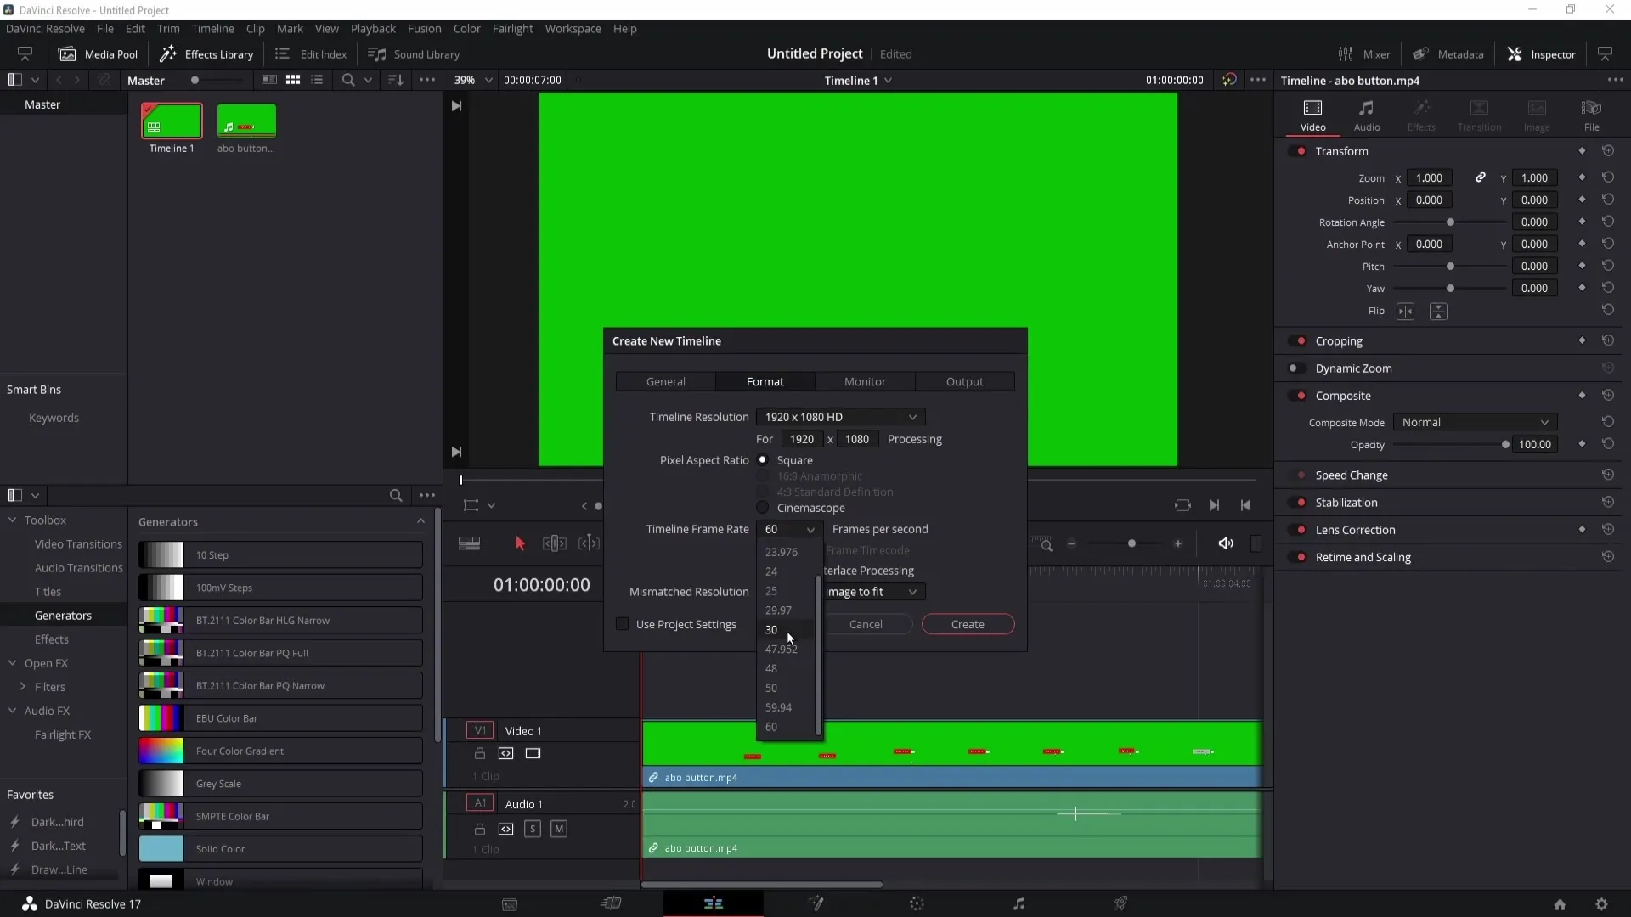Open the Timeline Frame Rate dropdown
Image resolution: width=1631 pixels, height=917 pixels.
pyautogui.click(x=791, y=528)
